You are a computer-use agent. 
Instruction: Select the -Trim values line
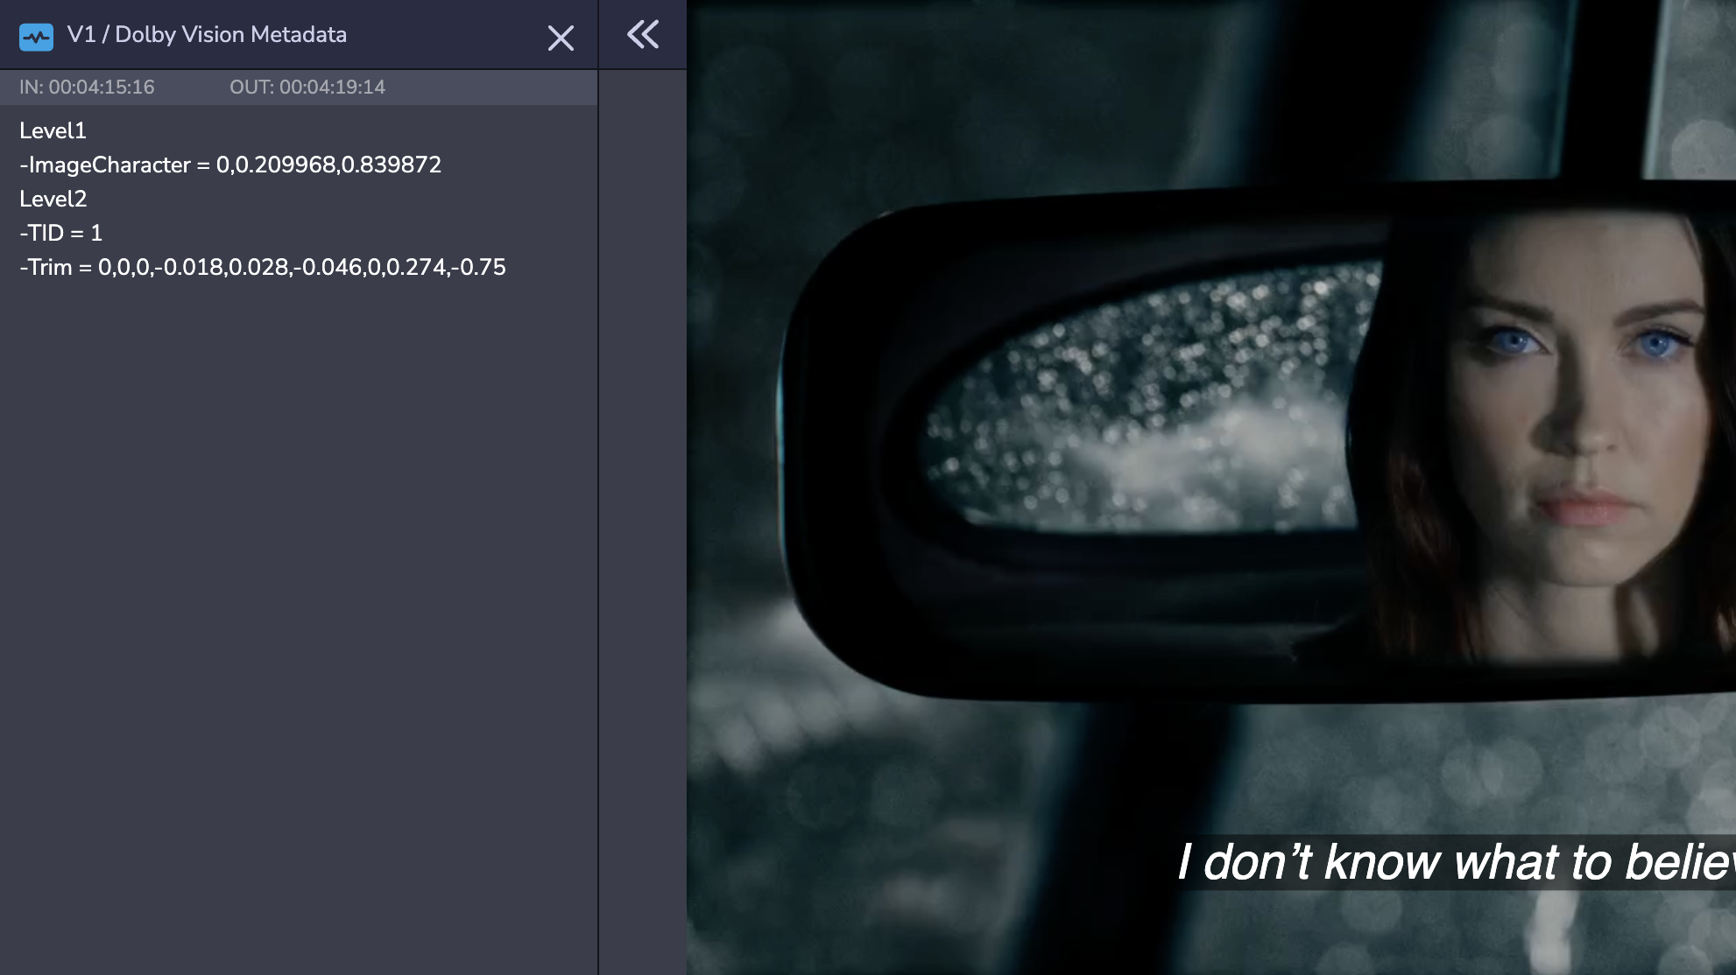[x=263, y=267]
